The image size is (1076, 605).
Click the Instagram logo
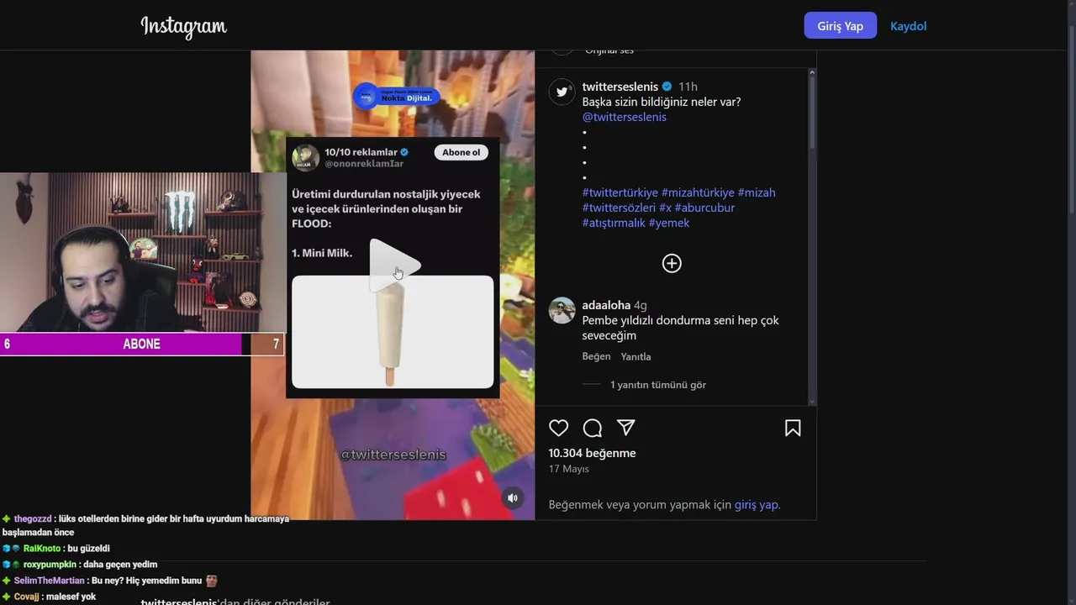click(183, 27)
